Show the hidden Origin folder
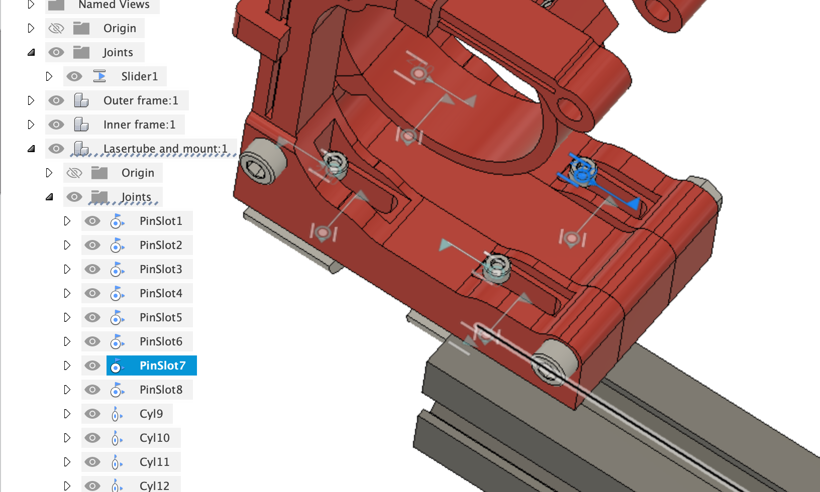Screen dimensions: 820x492 56,28
